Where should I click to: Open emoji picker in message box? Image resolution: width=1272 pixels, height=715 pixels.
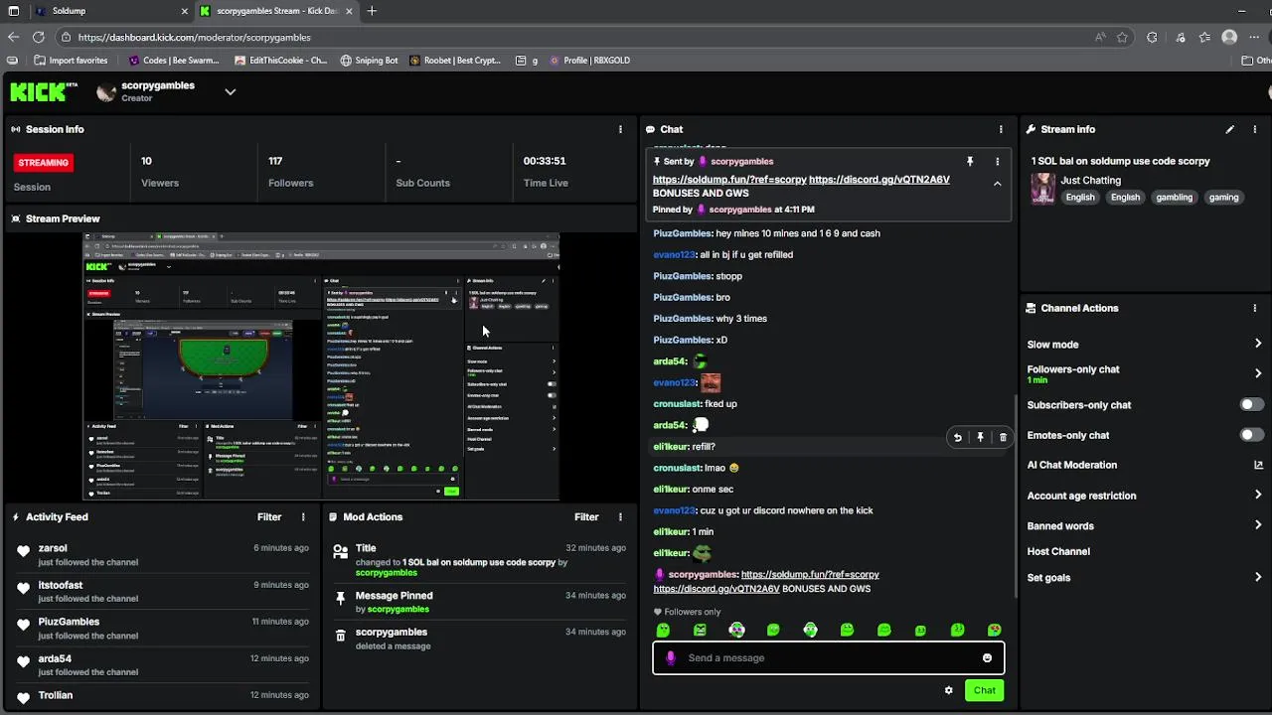(x=987, y=657)
